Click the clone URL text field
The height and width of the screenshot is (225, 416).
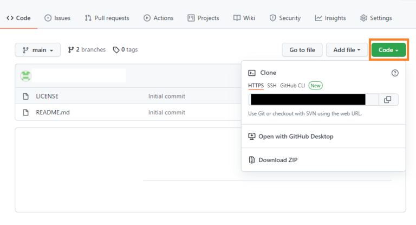coord(314,100)
